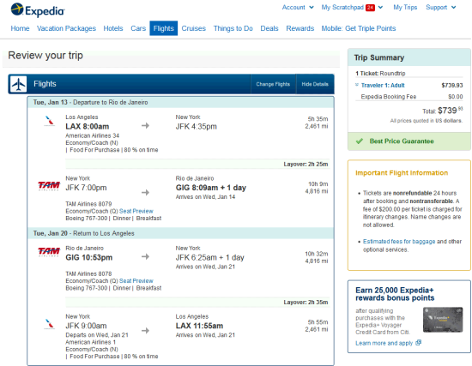Click the airplane icon in Flights header
Screen dimensions: 472x366
18,84
